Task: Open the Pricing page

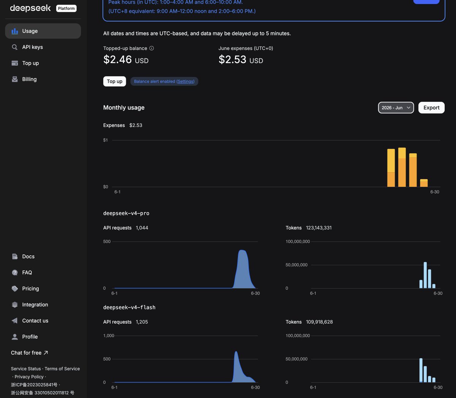Action: click(x=43, y=289)
